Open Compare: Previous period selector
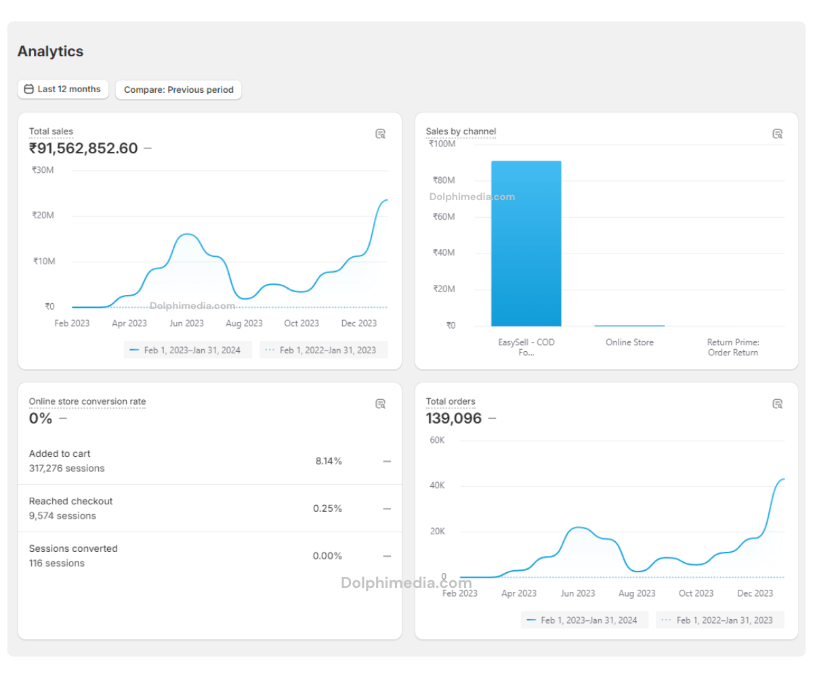 click(x=178, y=89)
